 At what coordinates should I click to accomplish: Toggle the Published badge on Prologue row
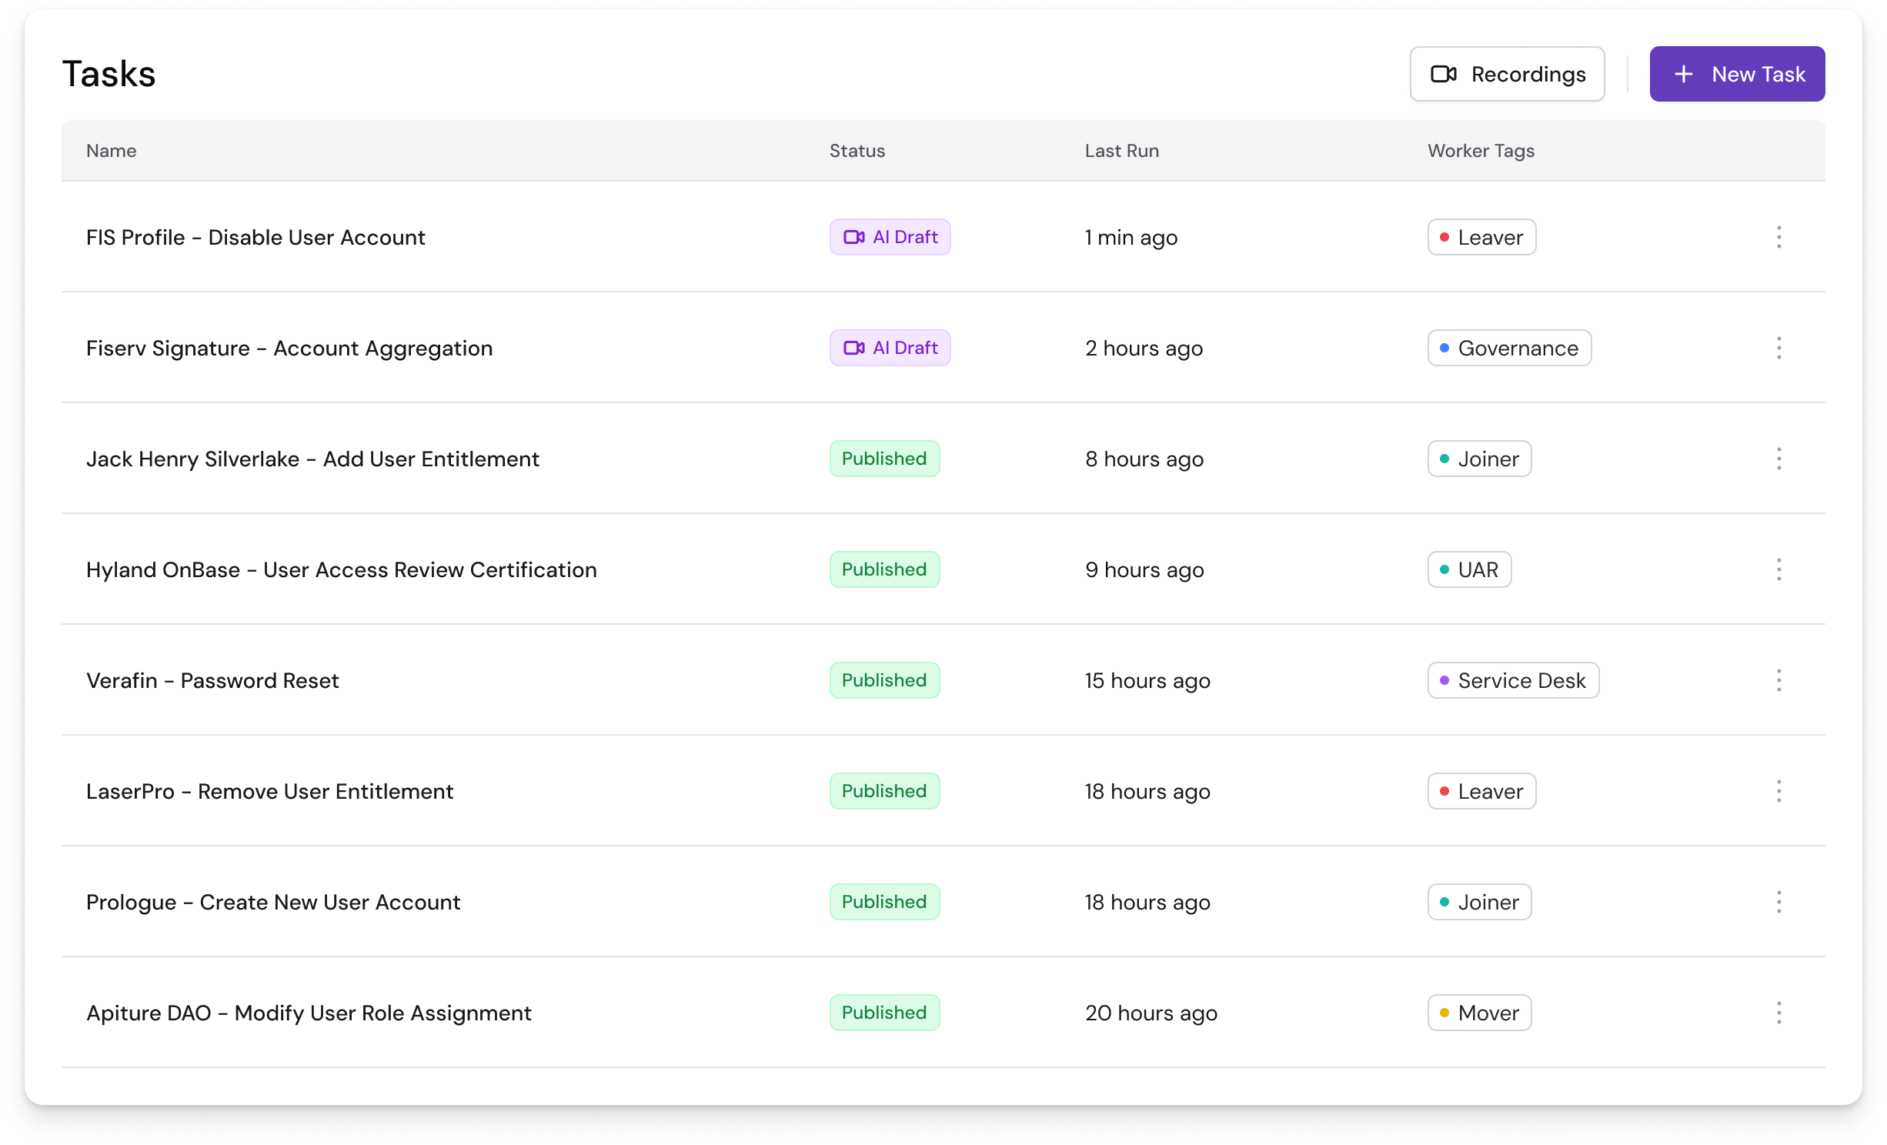884,902
